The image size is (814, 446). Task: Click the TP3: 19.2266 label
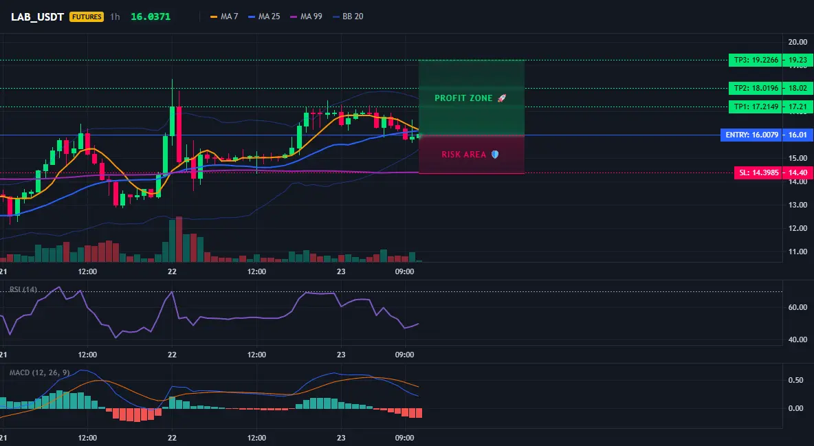pos(756,60)
